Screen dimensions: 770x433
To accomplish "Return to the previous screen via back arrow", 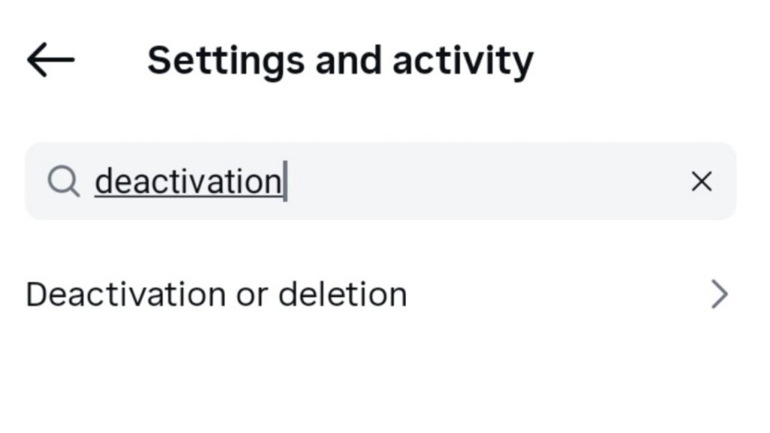I will 50,60.
